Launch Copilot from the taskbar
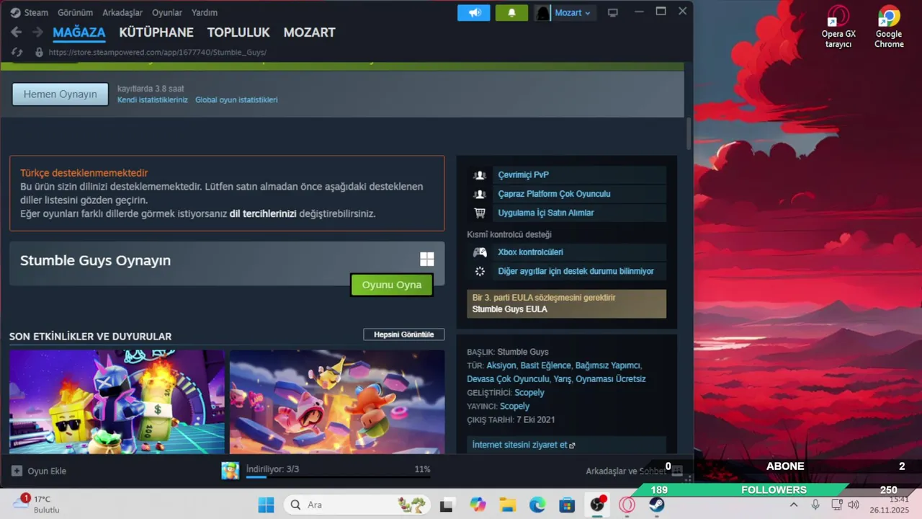The height and width of the screenshot is (519, 922). (x=478, y=505)
